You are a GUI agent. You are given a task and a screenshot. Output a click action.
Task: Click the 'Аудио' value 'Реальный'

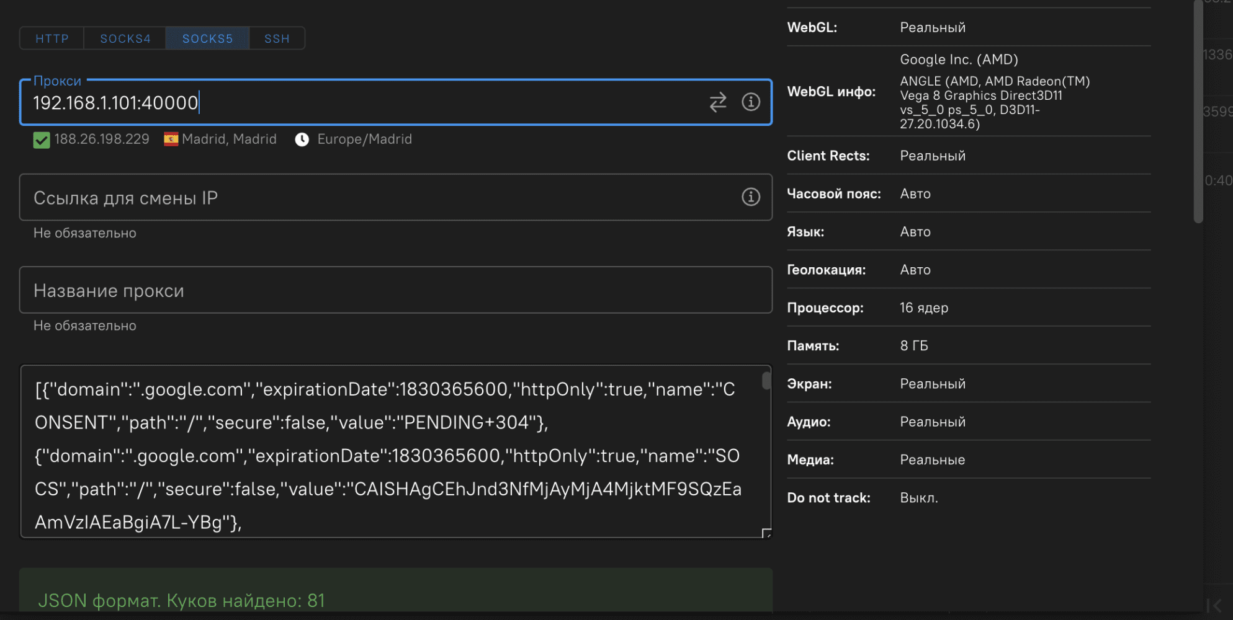[x=933, y=422]
